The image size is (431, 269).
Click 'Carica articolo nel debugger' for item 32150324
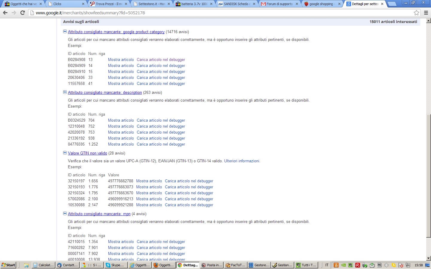[x=189, y=193]
